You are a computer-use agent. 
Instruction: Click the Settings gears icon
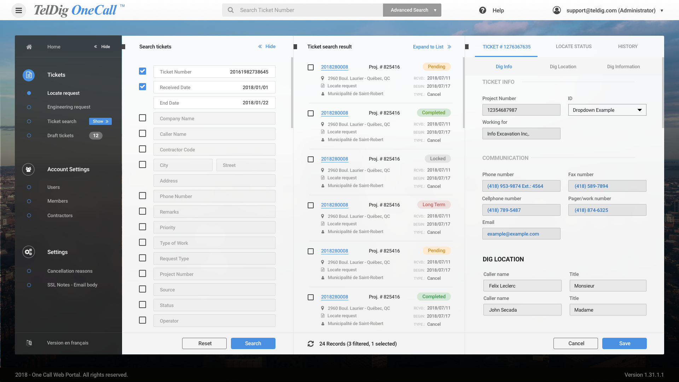(28, 252)
